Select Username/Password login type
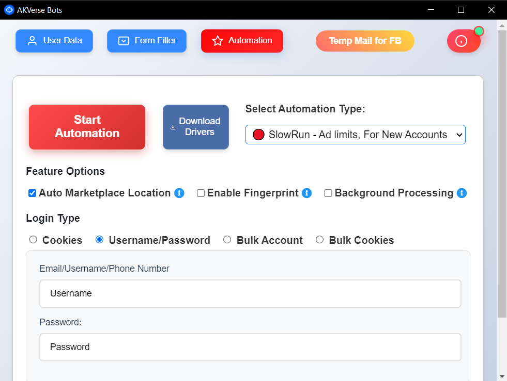507x381 pixels. coord(99,240)
